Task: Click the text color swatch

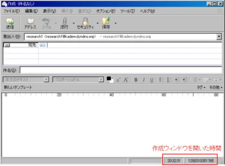Action: (x=110, y=79)
